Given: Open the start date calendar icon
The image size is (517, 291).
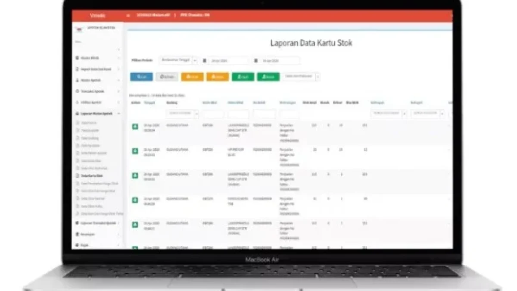Looking at the screenshot, I should (x=205, y=61).
